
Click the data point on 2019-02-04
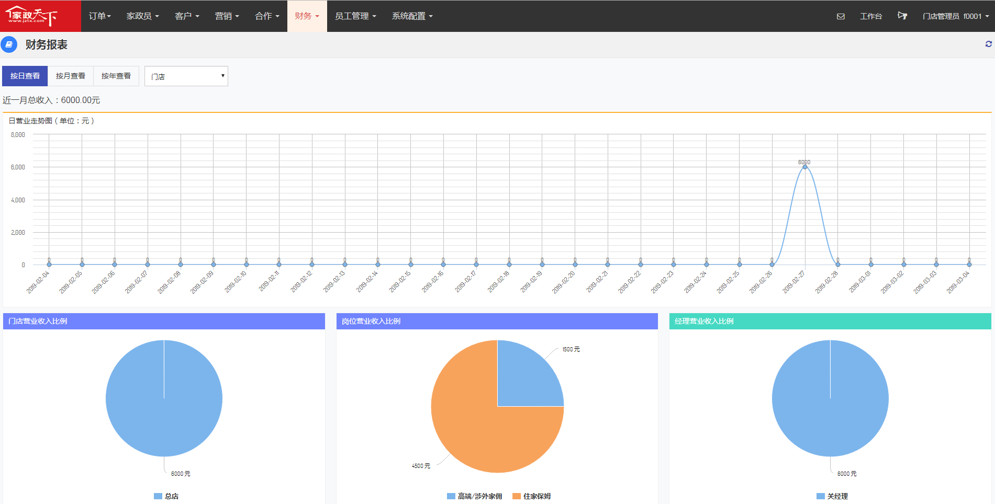click(x=49, y=265)
